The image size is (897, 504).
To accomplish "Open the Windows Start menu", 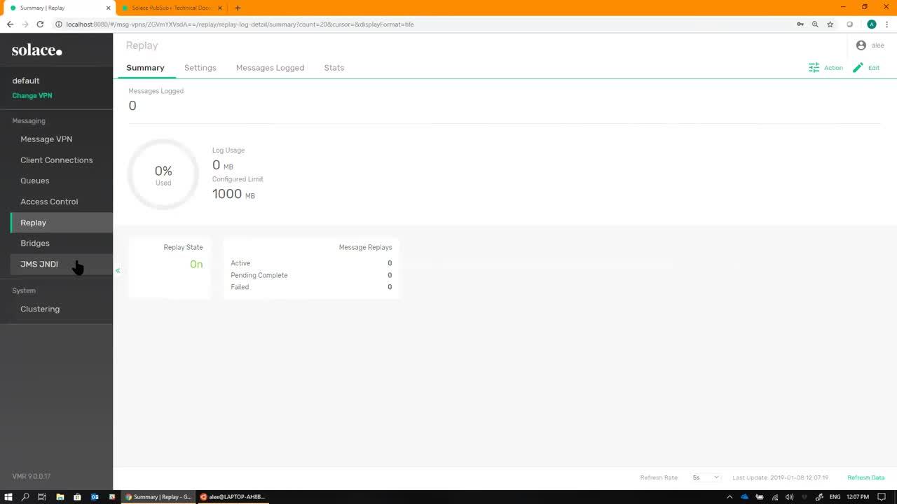I will click(x=8, y=497).
